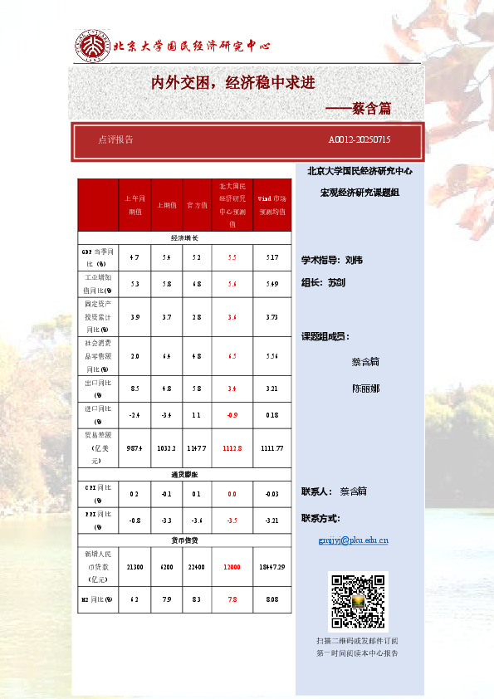Click the 北大国民经济研究中心预测值 column header
The width and height of the screenshot is (494, 699).
pos(232,205)
